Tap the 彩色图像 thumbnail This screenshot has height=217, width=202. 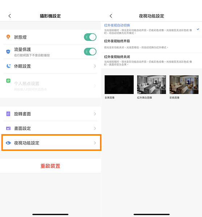[x=184, y=85]
